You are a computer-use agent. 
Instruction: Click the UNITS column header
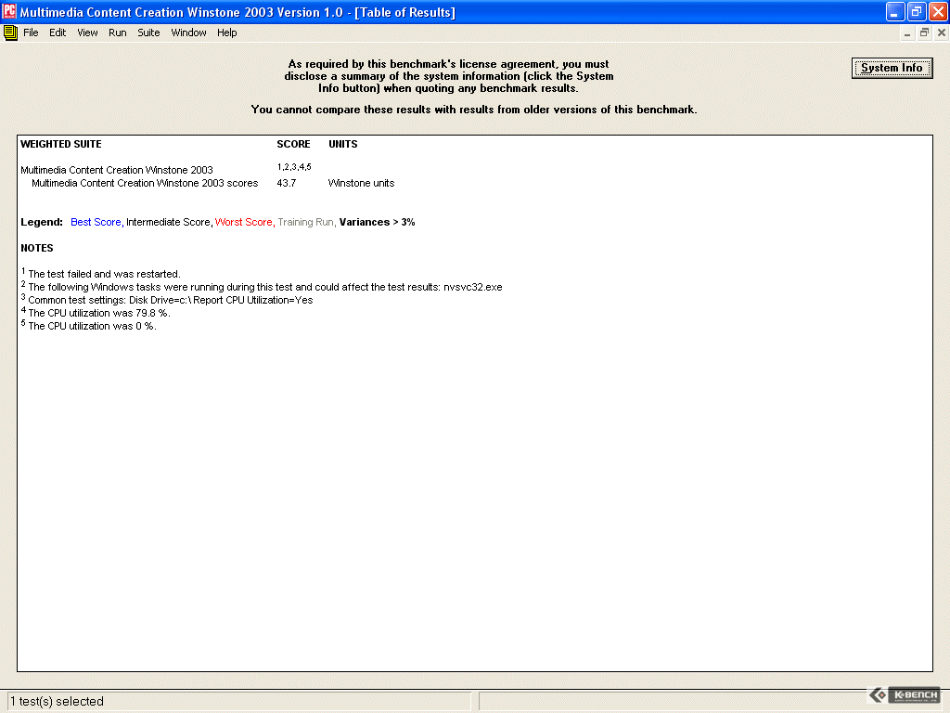click(343, 144)
